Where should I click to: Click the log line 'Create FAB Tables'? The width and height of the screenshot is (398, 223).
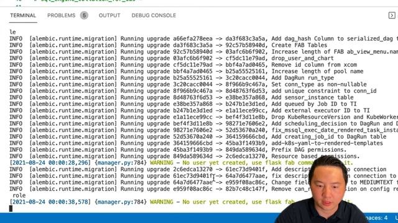[x=299, y=45]
